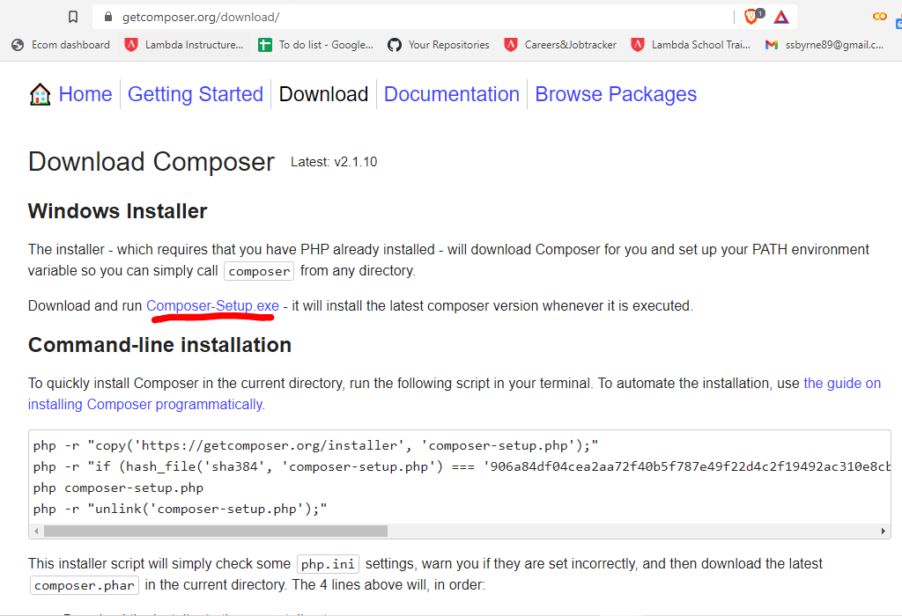Click the horizontal scrollbar thumb in code block

click(216, 531)
